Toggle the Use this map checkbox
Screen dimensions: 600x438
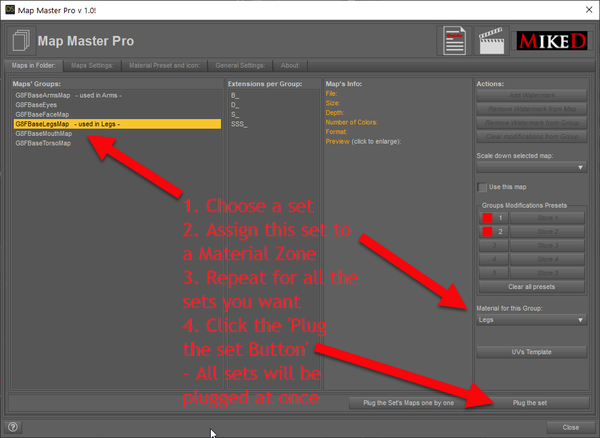[x=482, y=187]
